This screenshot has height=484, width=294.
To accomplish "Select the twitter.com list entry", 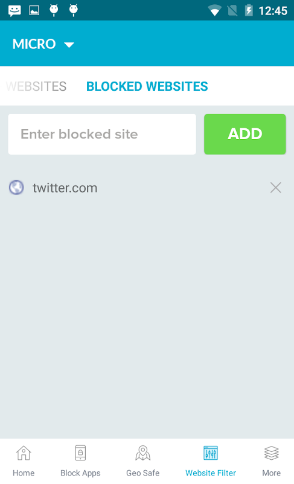I will click(x=147, y=188).
